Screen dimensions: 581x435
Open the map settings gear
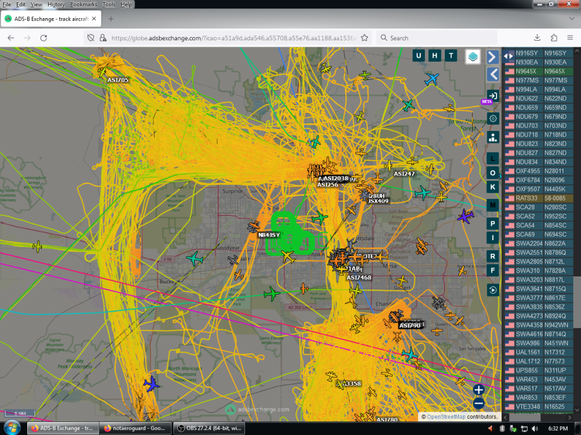click(x=493, y=118)
